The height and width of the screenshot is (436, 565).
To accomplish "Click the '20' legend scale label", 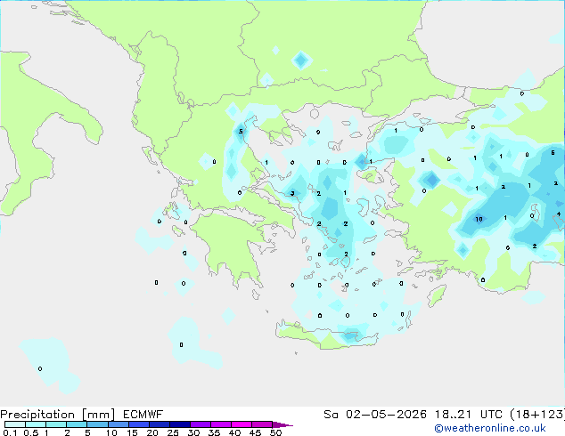I will [x=152, y=432].
